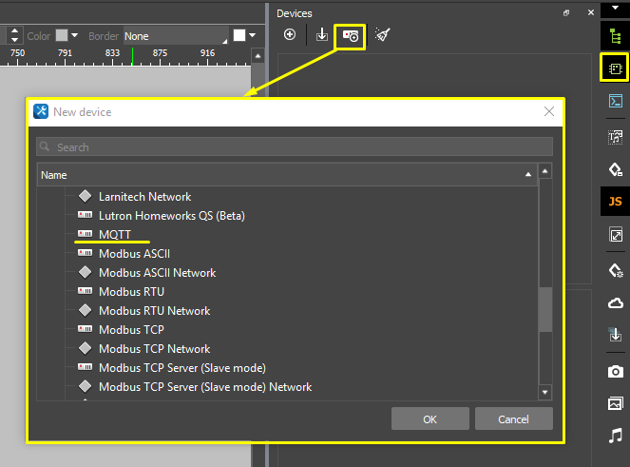Click the import device download icon
The width and height of the screenshot is (630, 467).
point(321,35)
